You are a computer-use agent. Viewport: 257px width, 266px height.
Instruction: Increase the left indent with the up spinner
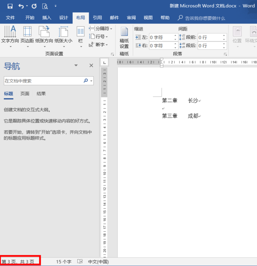pos(176,35)
